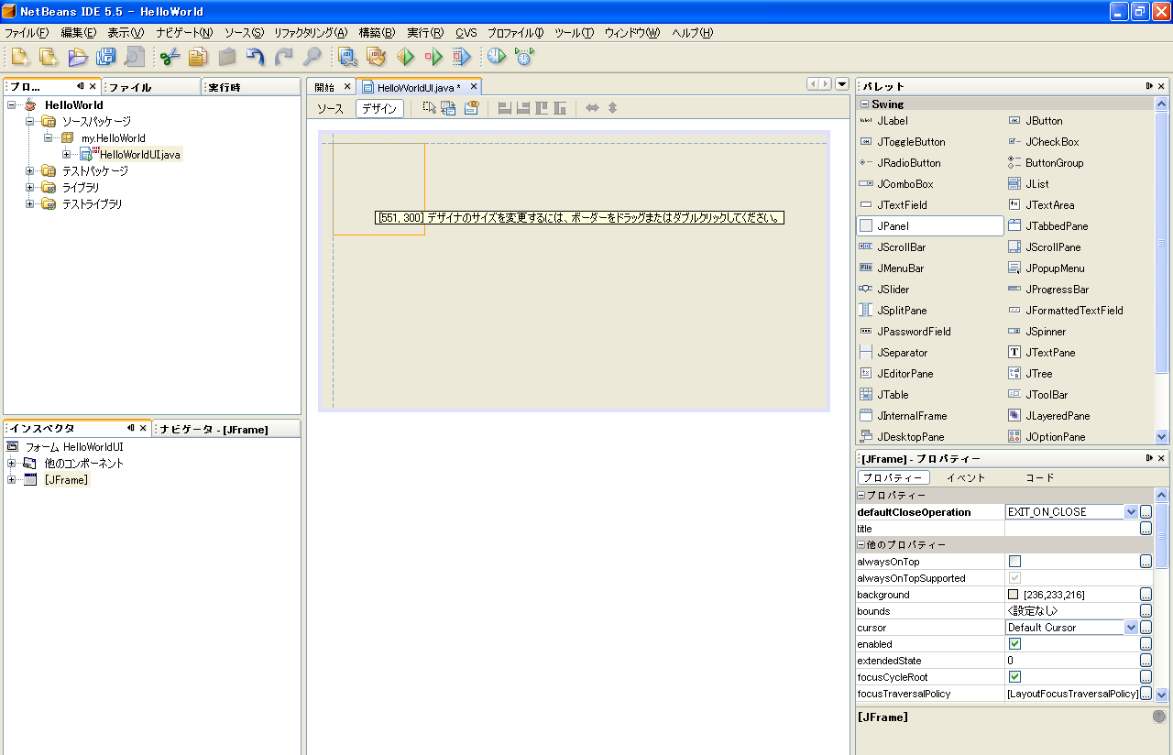Click the Cut scissors icon
1173x755 pixels.
(x=170, y=57)
